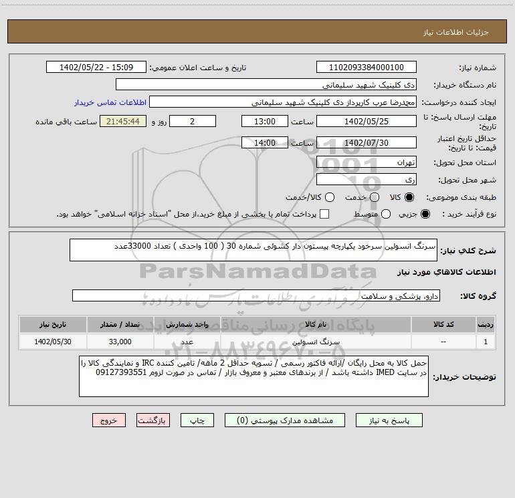Select the خدمت radio button
Image resolution: width=515 pixels, height=498 pixels.
click(x=375, y=197)
